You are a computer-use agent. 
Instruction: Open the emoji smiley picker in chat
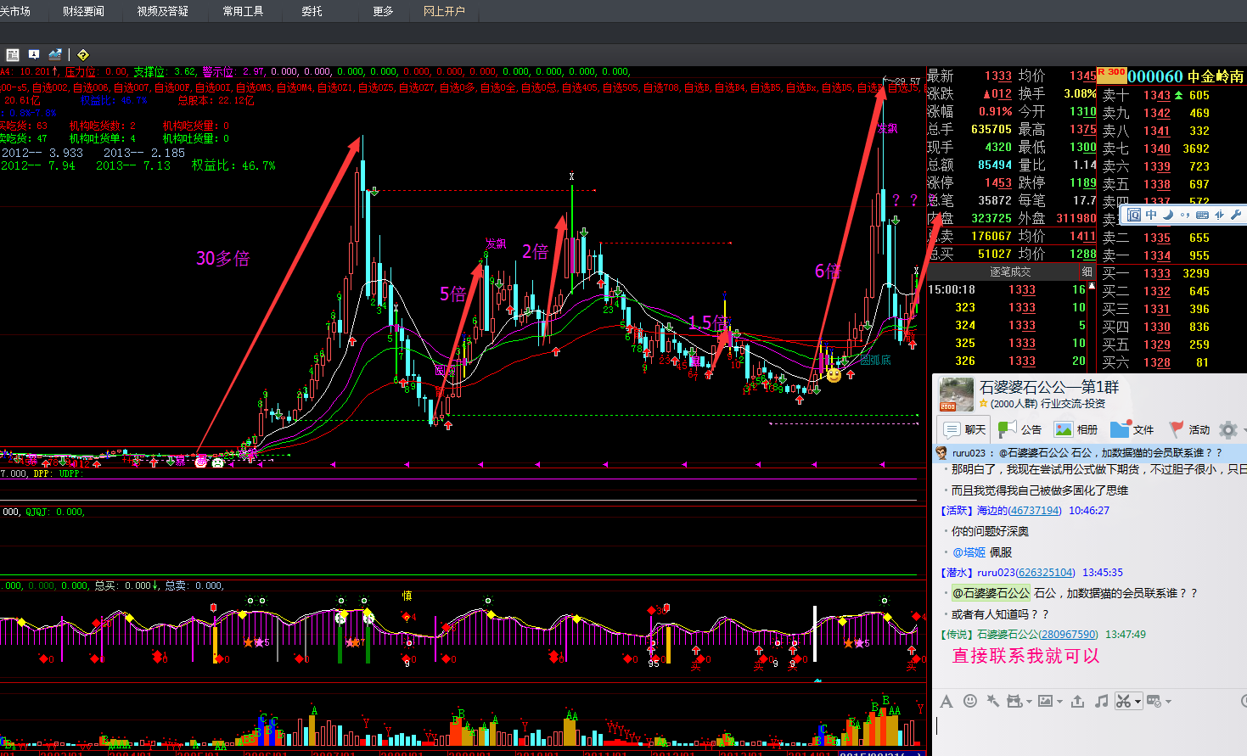click(x=970, y=701)
